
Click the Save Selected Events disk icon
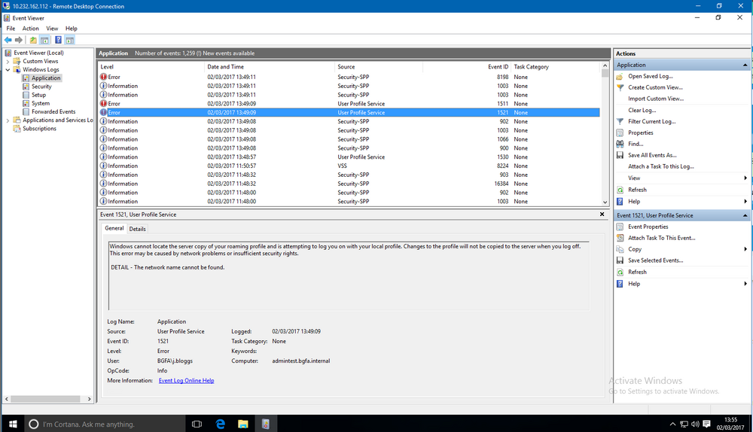point(620,260)
